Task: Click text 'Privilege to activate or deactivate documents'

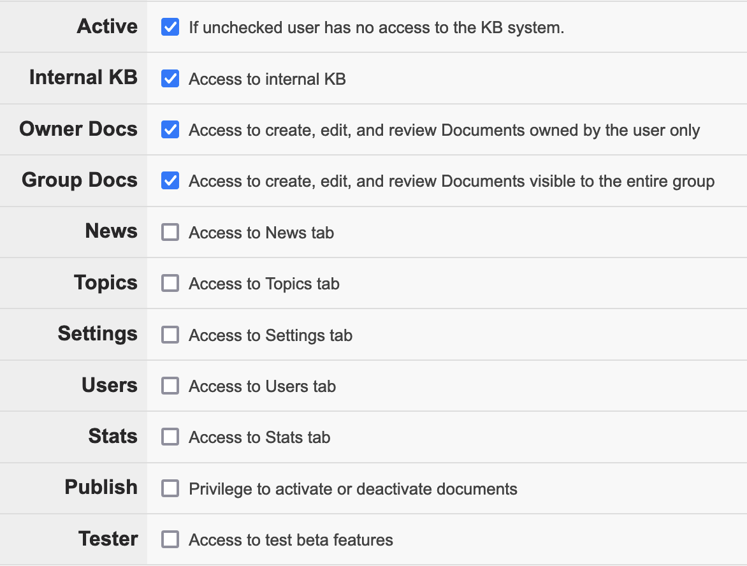Action: point(353,490)
